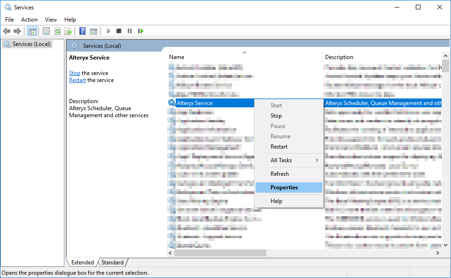Click the Services window title gear icon

[8, 7]
